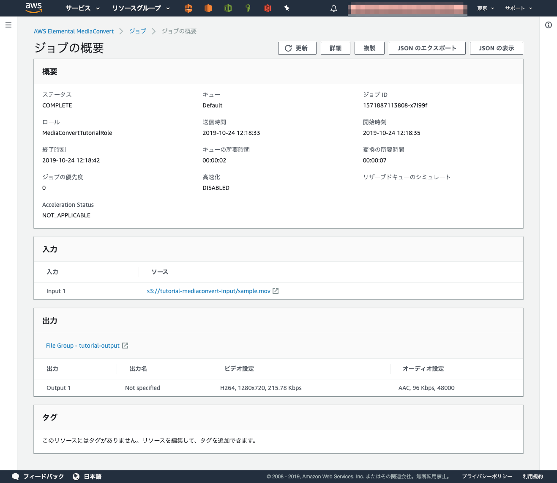Click the H264, 1280x720 video settings cell

(261, 388)
